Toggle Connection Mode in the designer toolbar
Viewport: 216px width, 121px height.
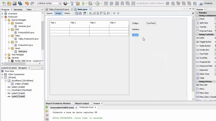point(80,13)
